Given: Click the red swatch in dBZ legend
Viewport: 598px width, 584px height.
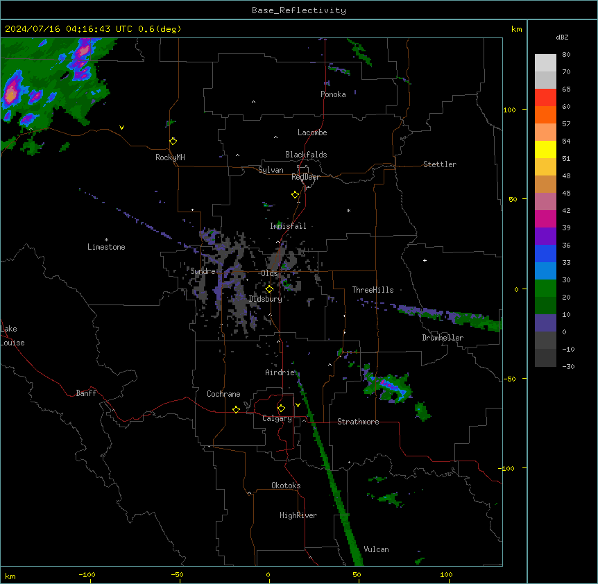Looking at the screenshot, I should (545, 97).
